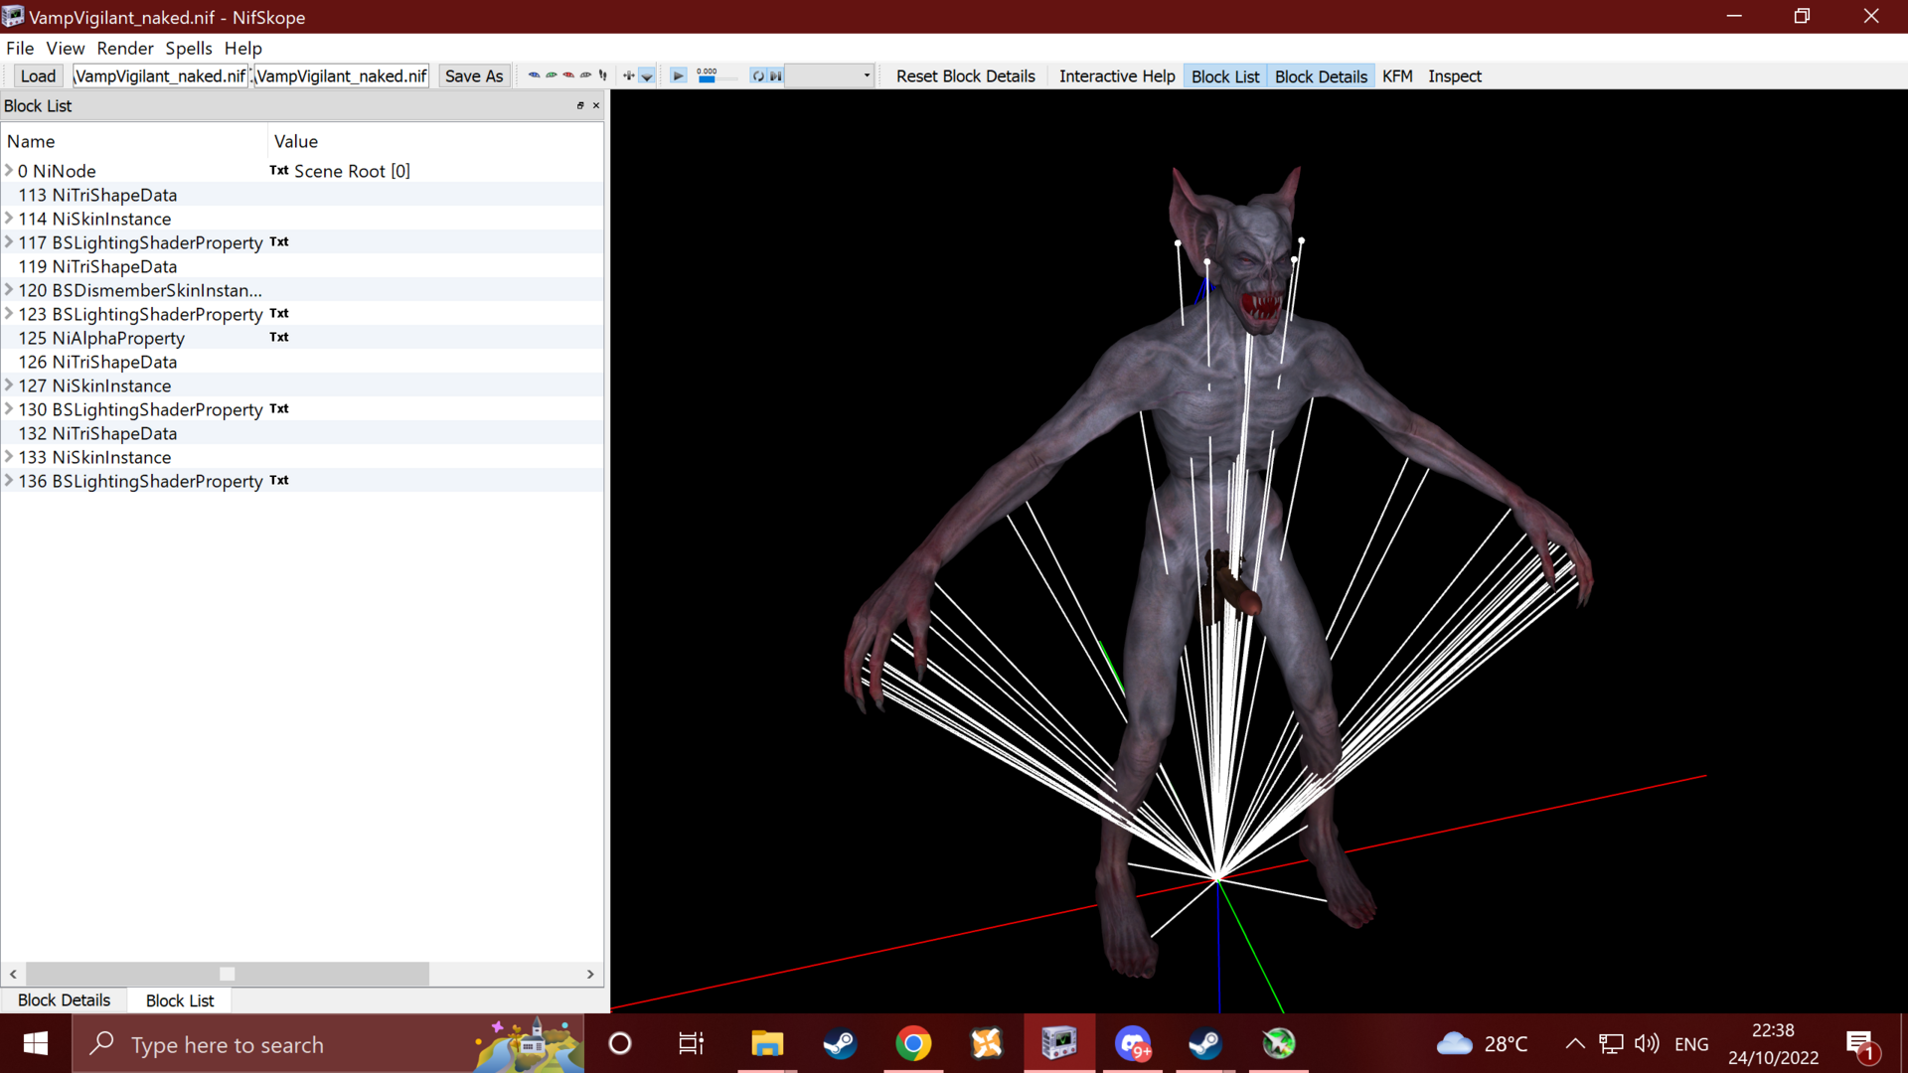Expand 133 NiSkinInstance
This screenshot has width=1908, height=1073.
tap(9, 456)
